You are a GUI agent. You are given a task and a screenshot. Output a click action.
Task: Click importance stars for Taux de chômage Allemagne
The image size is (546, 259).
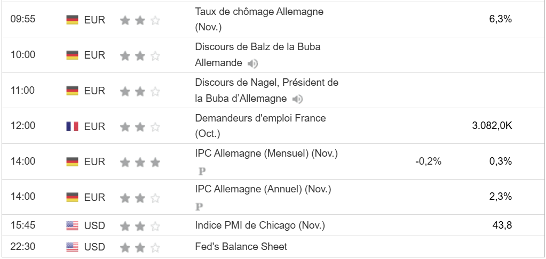click(140, 20)
